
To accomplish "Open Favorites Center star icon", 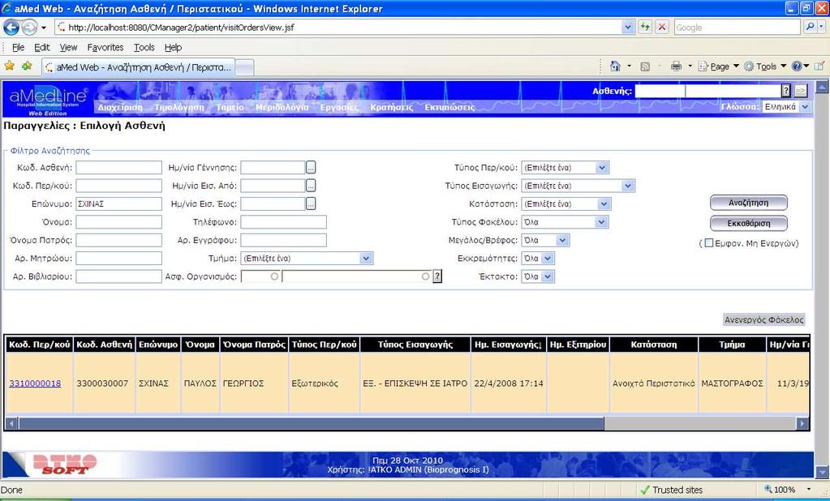I will pyautogui.click(x=10, y=66).
